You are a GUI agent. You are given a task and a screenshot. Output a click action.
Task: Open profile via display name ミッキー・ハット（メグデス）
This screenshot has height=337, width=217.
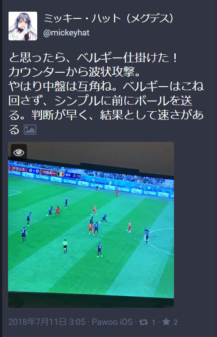point(108,18)
